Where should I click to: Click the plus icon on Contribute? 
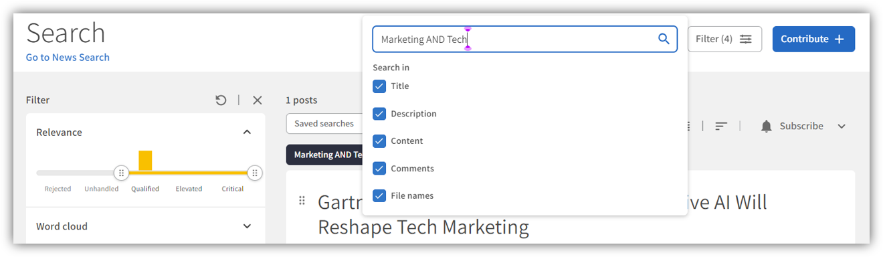tap(840, 39)
